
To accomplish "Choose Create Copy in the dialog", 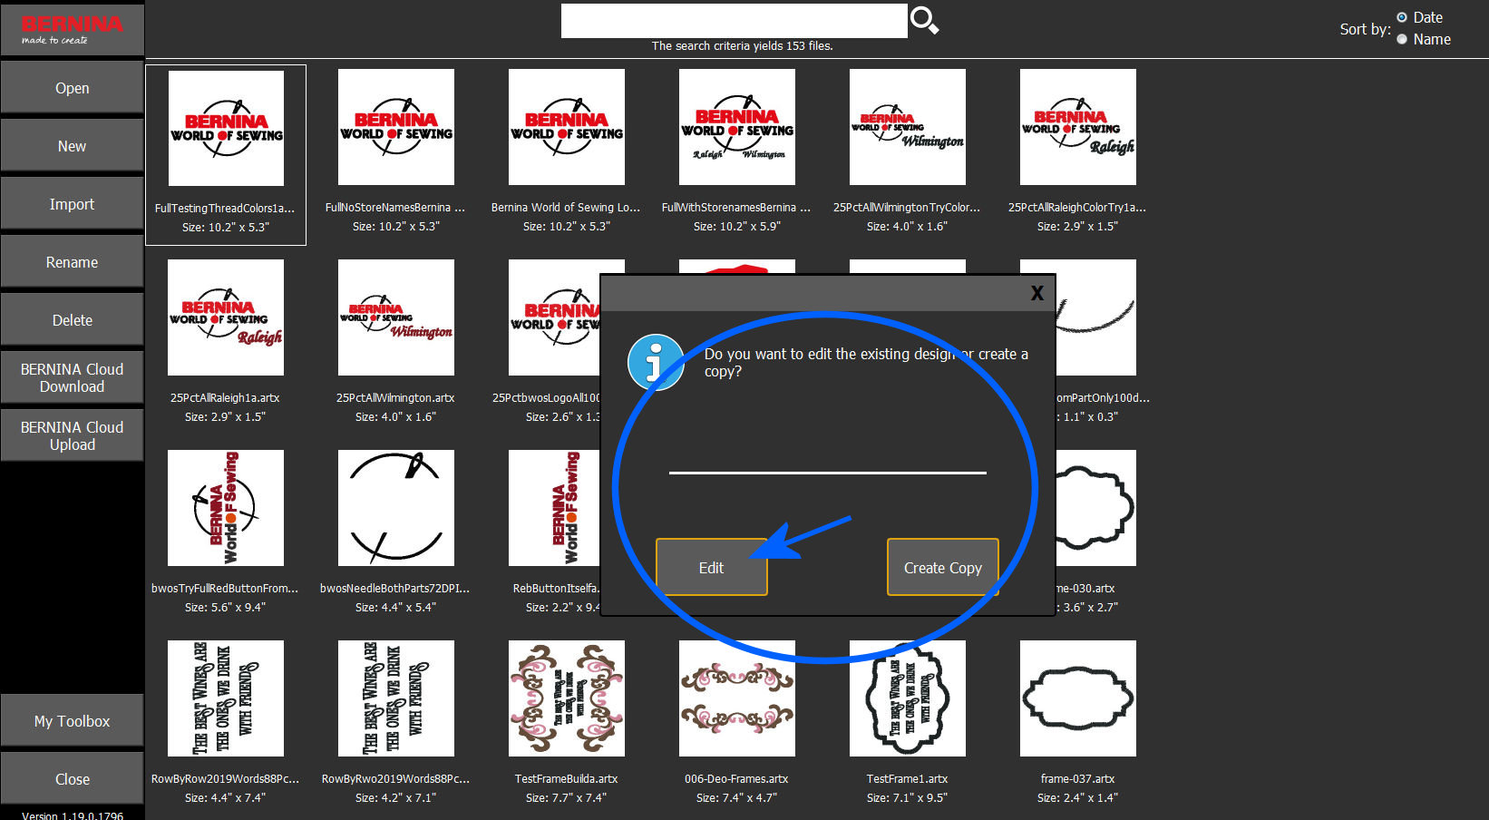I will 943,567.
